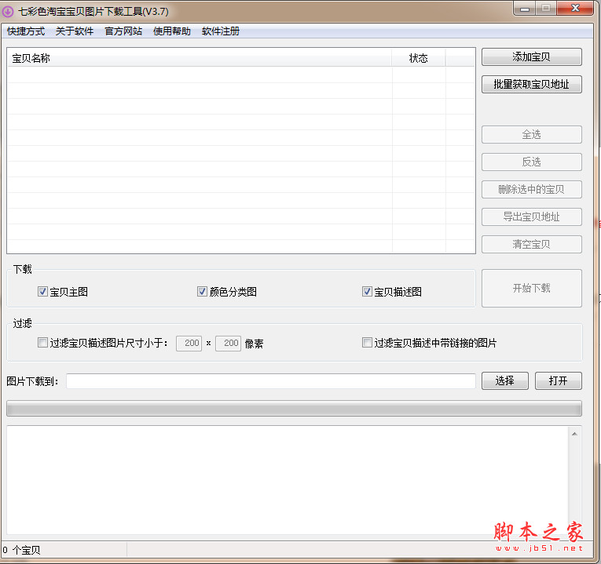Click the purple app icon in title bar
This screenshot has width=601, height=564.
(8, 12)
